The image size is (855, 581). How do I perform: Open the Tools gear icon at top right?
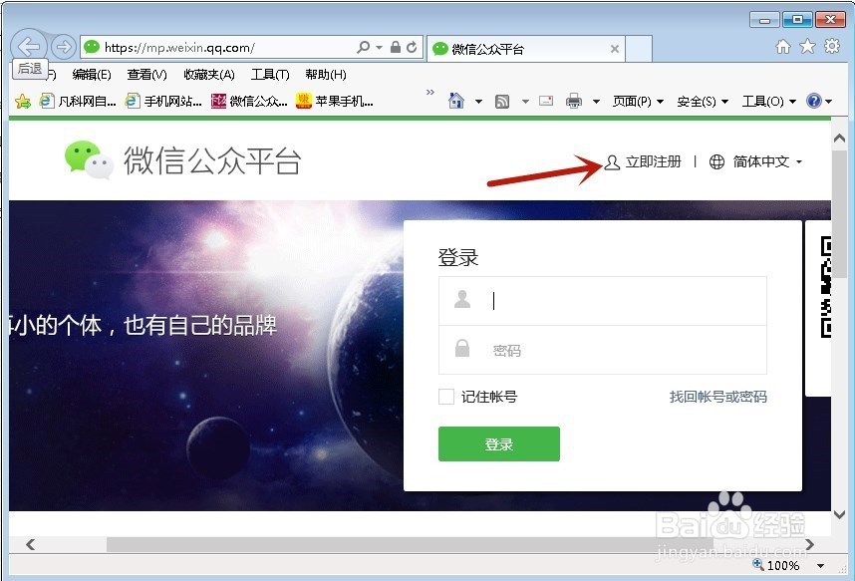coord(832,46)
